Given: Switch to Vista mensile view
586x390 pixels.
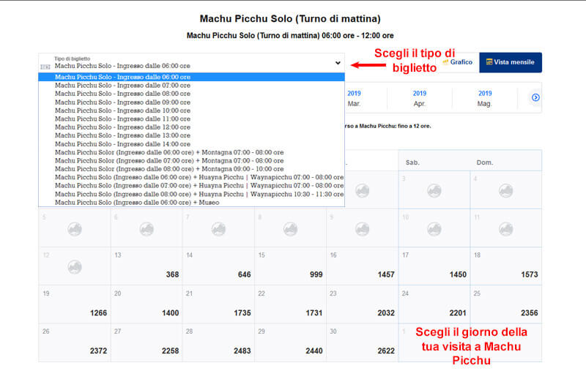Looking at the screenshot, I should [x=511, y=62].
